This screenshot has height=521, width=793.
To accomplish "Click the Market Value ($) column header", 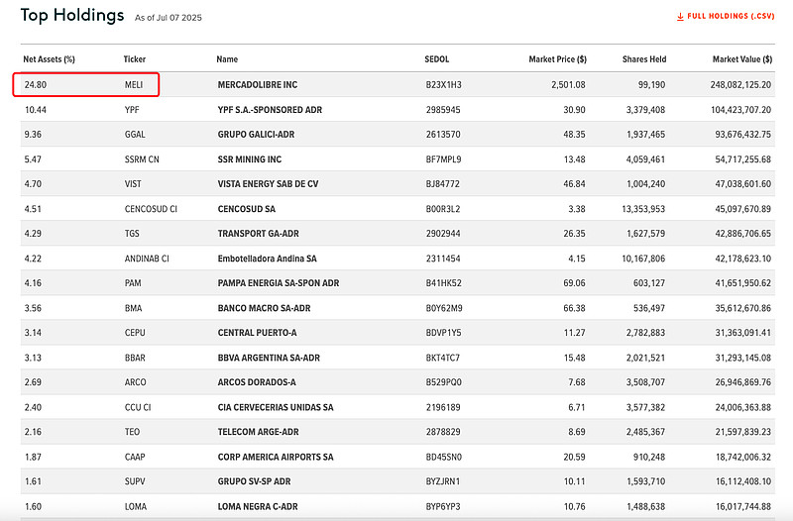I will [742, 59].
